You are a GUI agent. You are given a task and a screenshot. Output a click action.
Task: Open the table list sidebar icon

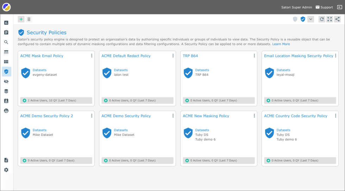point(6,52)
